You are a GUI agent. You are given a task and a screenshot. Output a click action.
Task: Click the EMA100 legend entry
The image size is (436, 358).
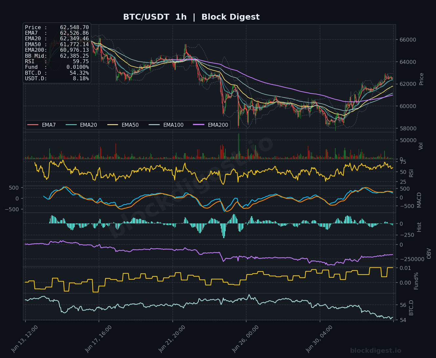(x=166, y=125)
